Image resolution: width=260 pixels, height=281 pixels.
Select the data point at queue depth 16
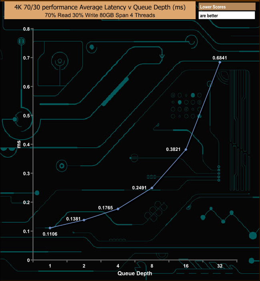[x=186, y=149]
